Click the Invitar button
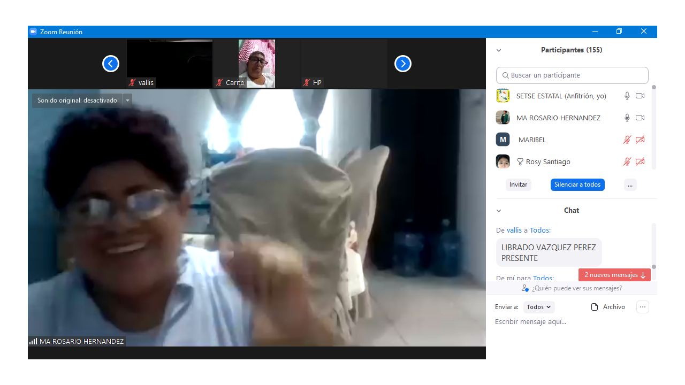This screenshot has width=685, height=385. click(519, 184)
